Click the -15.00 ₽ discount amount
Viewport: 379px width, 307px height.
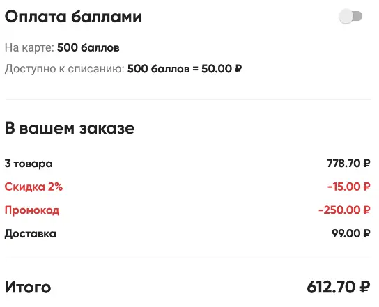[348, 187]
